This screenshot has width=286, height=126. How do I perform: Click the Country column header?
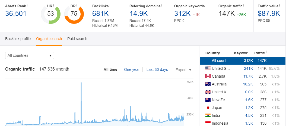pos(212,53)
